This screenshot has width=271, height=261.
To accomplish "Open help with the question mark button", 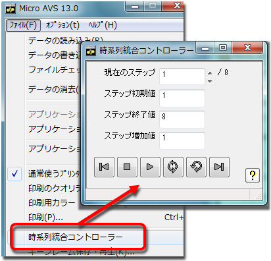I will 253,175.
